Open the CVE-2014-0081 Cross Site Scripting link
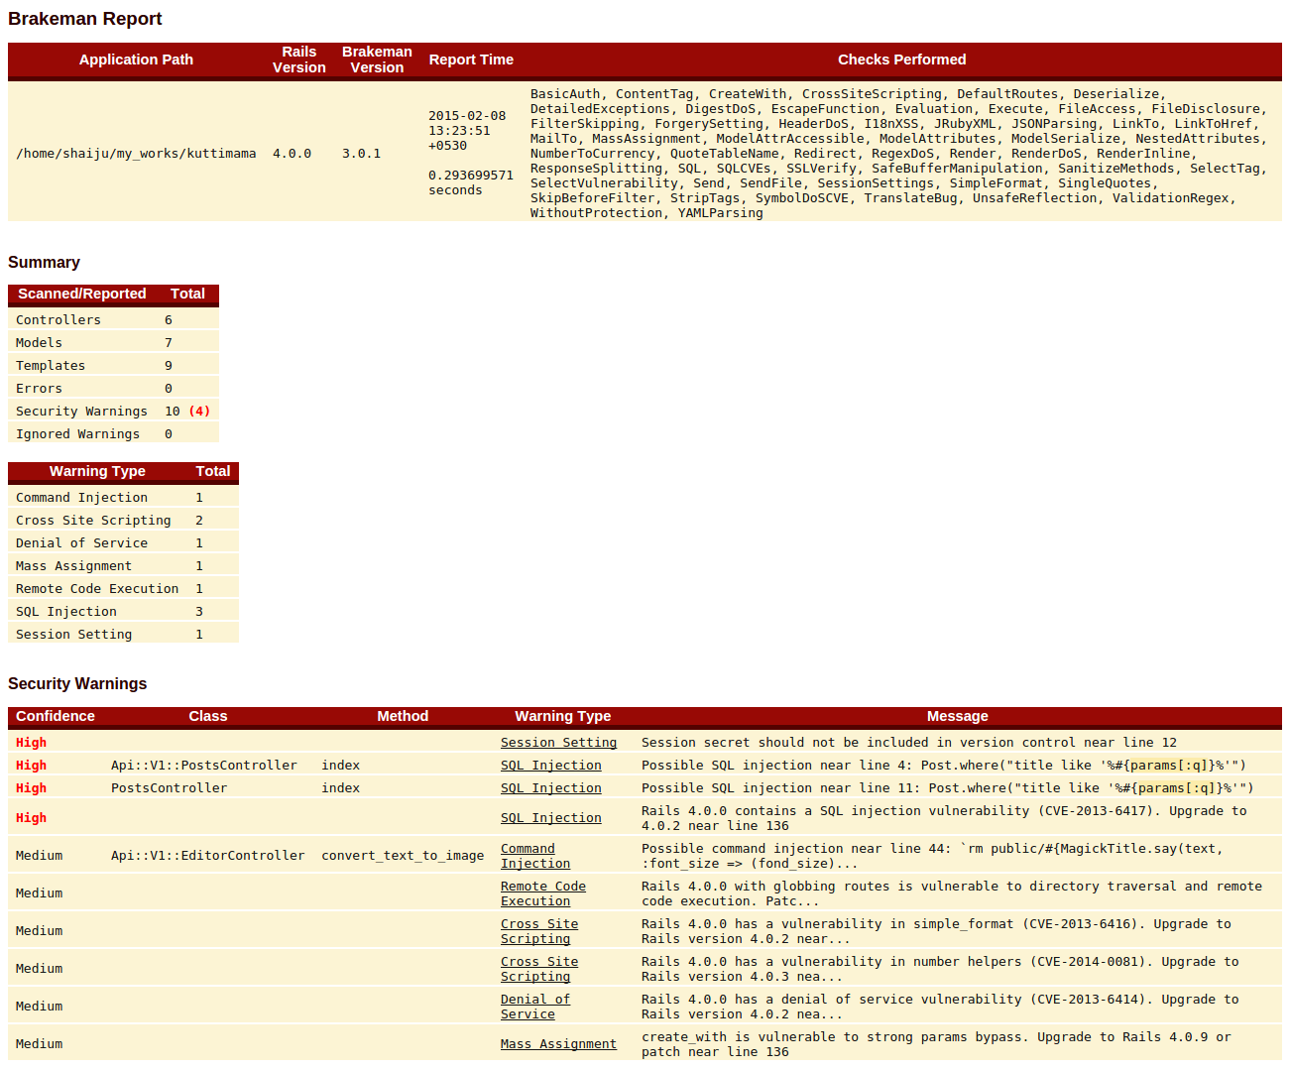Screen dimensions: 1290x1070 pyautogui.click(x=538, y=968)
